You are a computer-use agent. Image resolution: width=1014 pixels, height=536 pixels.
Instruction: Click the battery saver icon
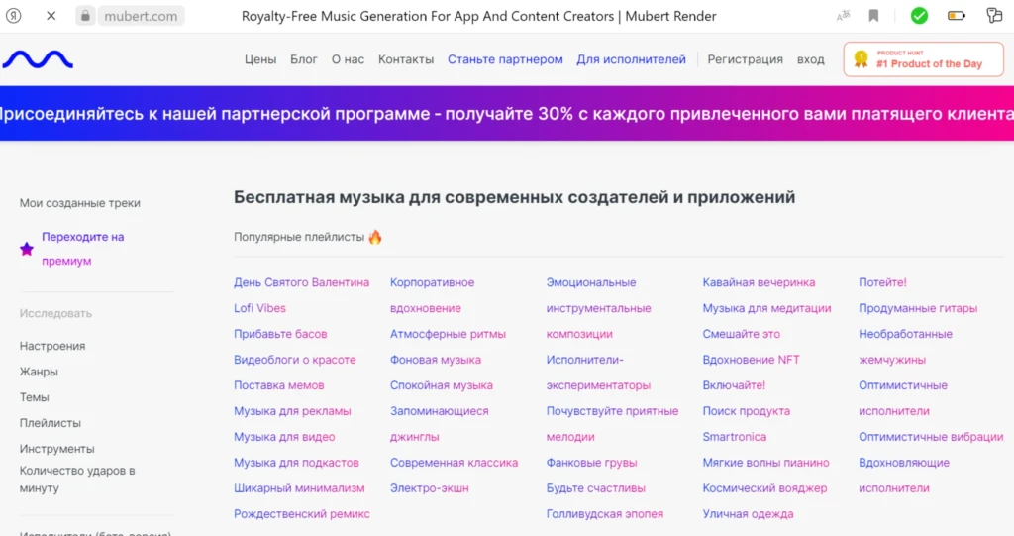tap(957, 16)
